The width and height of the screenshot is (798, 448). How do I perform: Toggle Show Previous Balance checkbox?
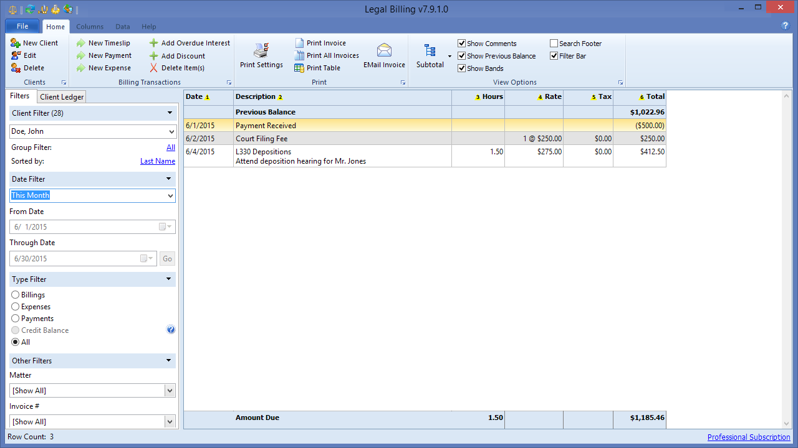click(462, 56)
